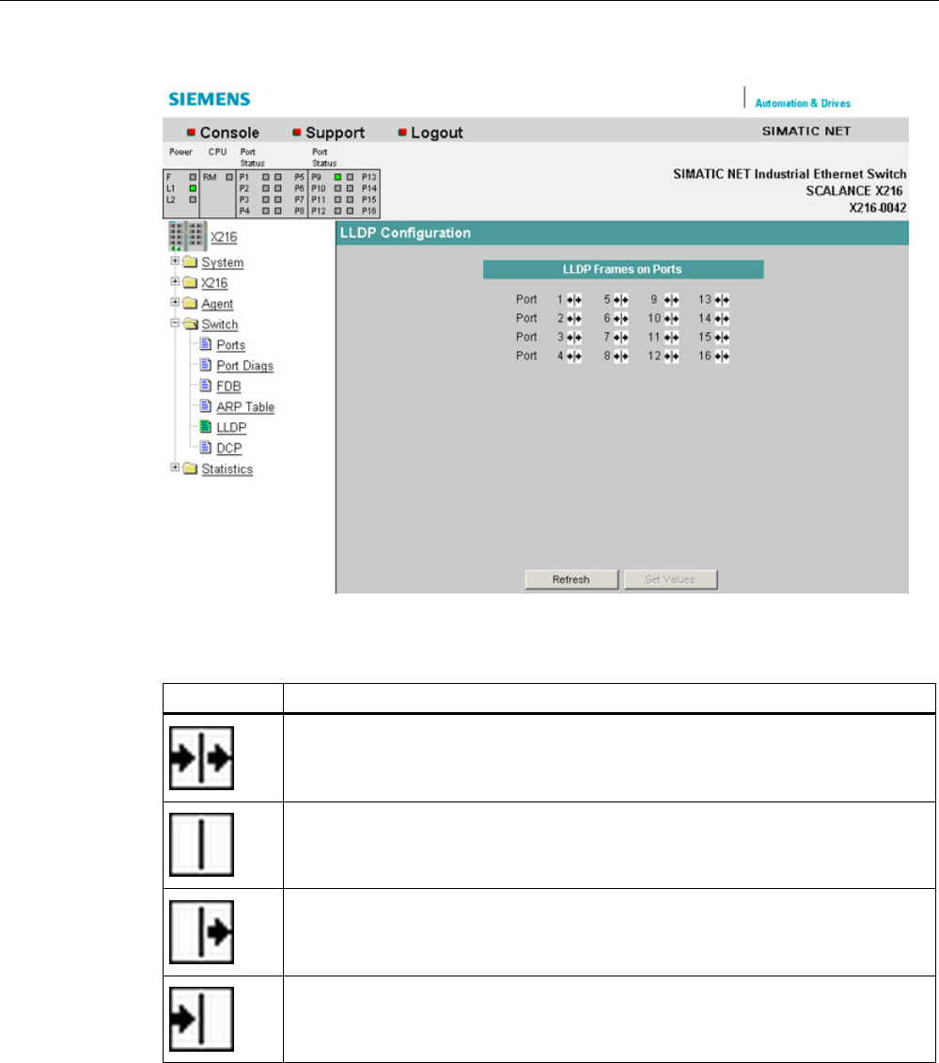Change LLDP icon for Port 12
The height and width of the screenshot is (1063, 939).
(671, 356)
